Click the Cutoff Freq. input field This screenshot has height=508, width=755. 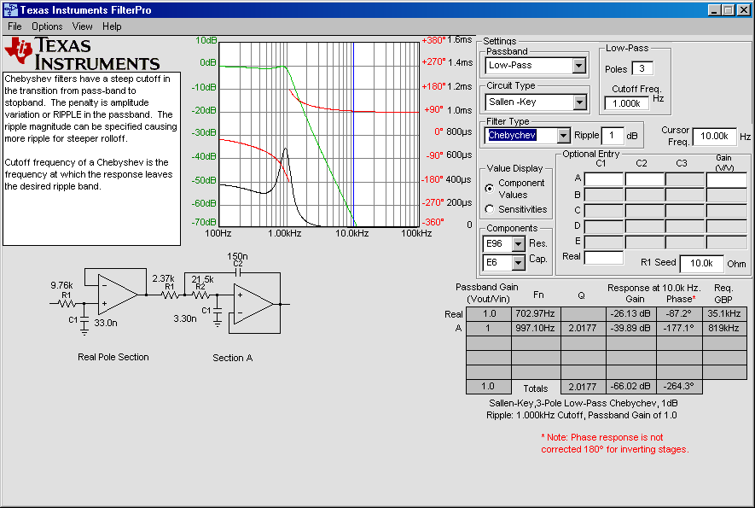(x=626, y=103)
